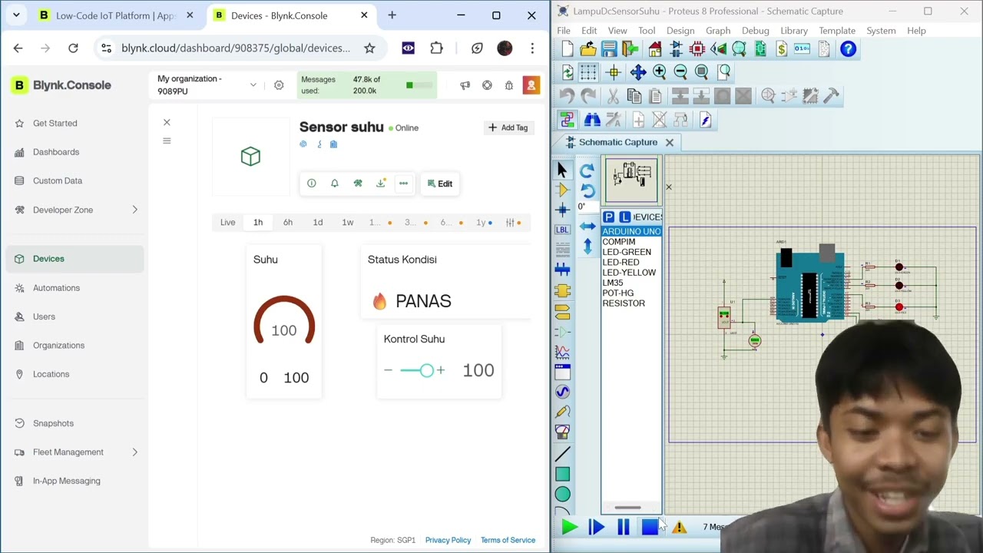This screenshot has width=983, height=553.
Task: Zoom in on the Proteus schematic
Action: pyautogui.click(x=659, y=72)
